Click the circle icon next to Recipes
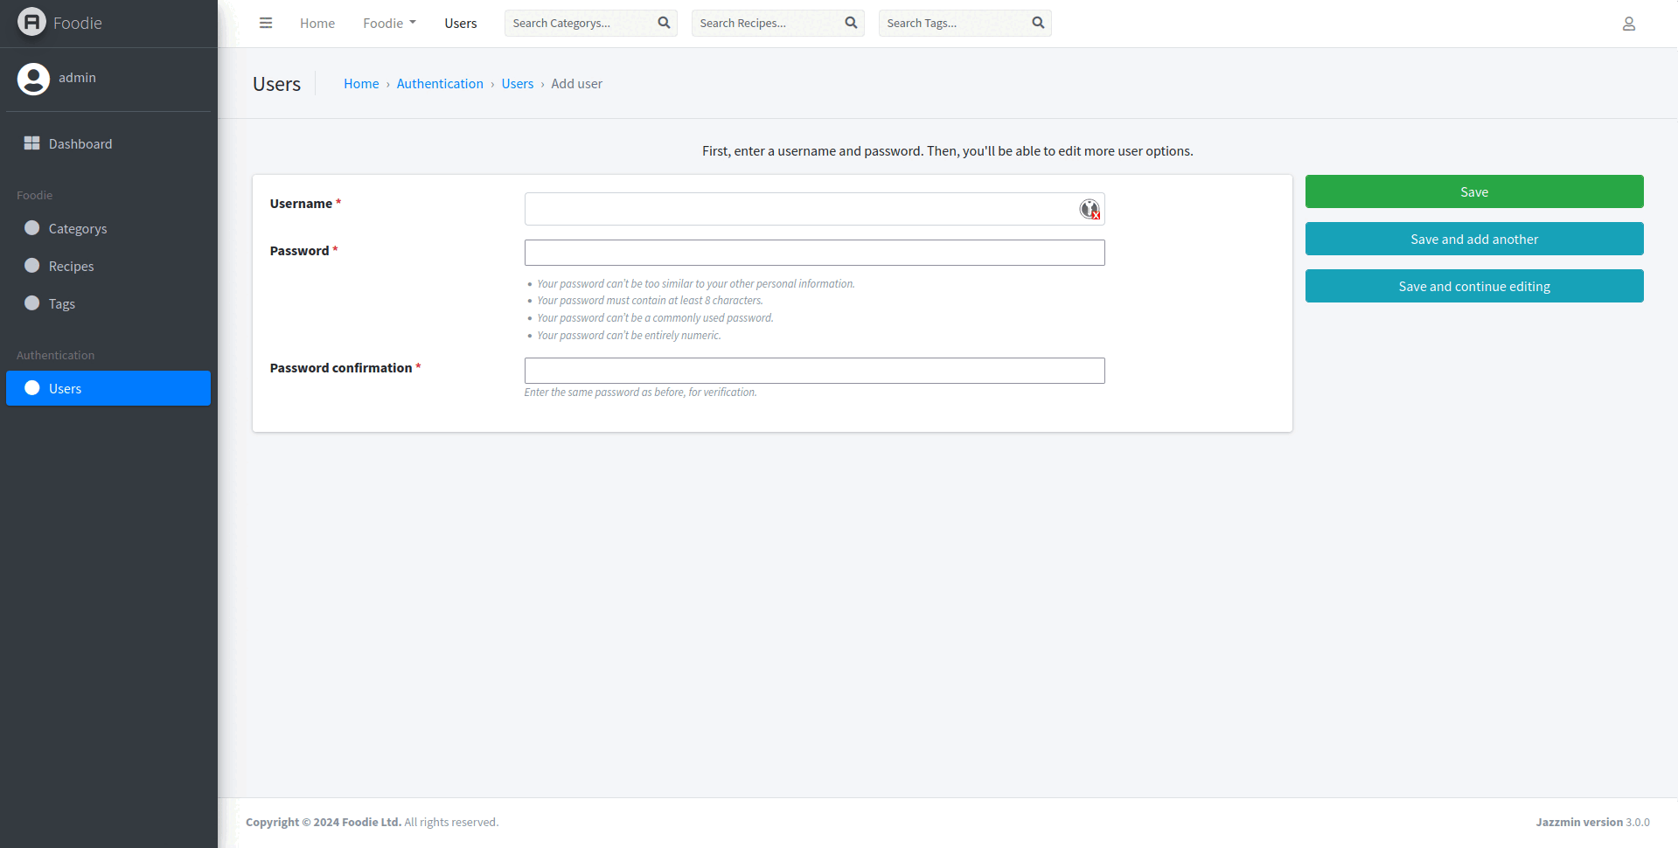The height and width of the screenshot is (848, 1678). coord(32,266)
